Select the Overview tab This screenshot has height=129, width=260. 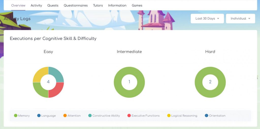pyautogui.click(x=18, y=5)
